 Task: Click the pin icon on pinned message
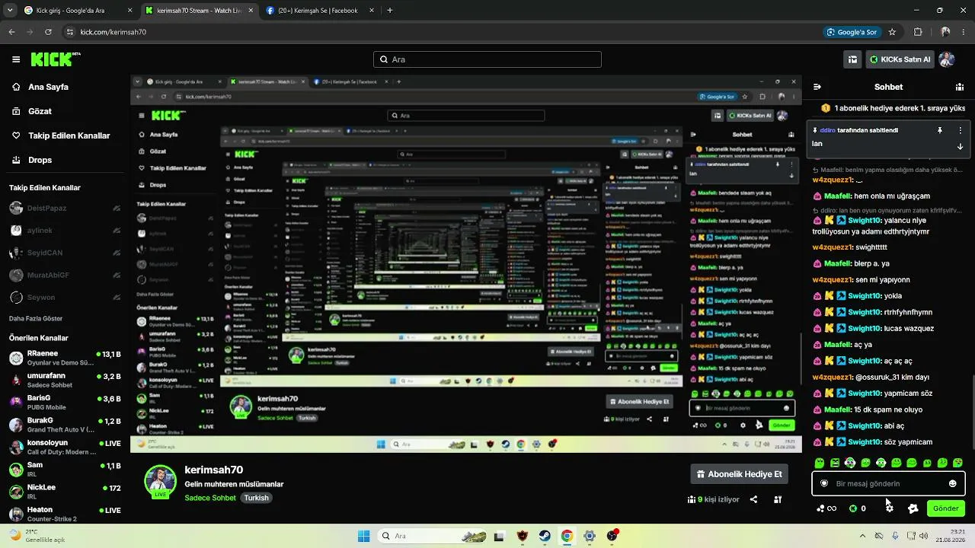coord(940,130)
